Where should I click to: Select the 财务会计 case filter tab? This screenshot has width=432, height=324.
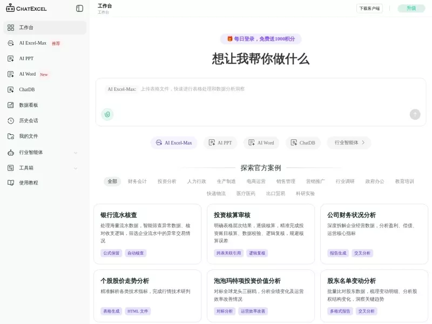(x=137, y=181)
